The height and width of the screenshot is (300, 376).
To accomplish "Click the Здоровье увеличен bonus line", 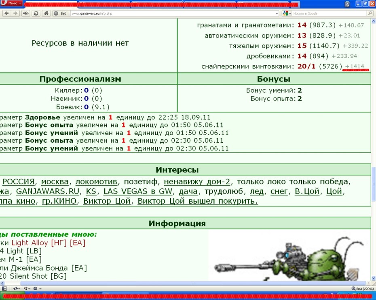I will [x=105, y=117].
